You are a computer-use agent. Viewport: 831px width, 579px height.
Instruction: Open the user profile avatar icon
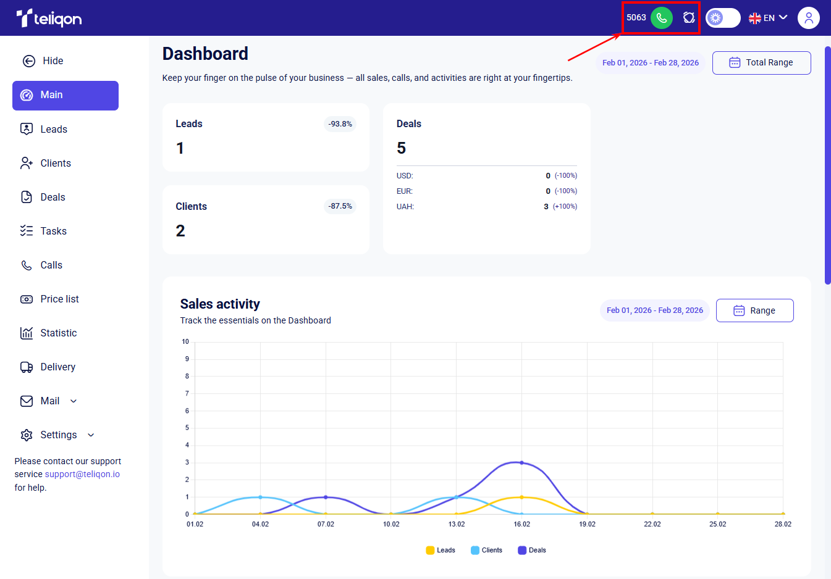pyautogui.click(x=808, y=18)
